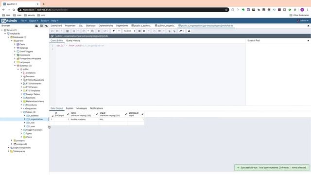Click the Delete rows trash icon
Screen dimensions: 311x175
99,31
